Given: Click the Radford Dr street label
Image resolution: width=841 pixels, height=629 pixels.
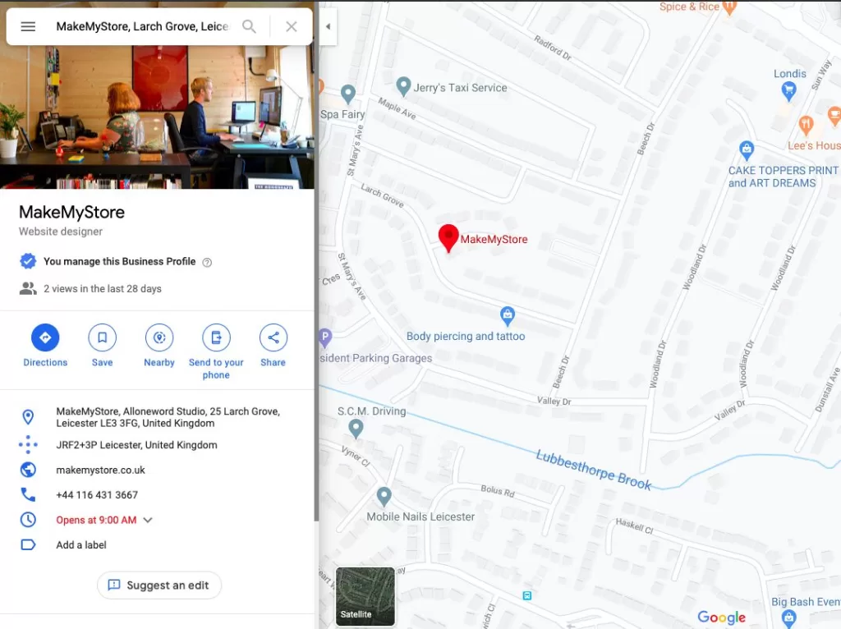Looking at the screenshot, I should [553, 47].
